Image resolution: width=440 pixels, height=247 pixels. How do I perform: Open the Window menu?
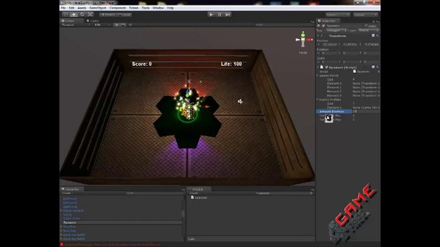[x=158, y=8]
